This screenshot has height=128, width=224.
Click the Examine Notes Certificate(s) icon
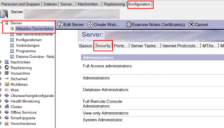pyautogui.click(x=128, y=24)
